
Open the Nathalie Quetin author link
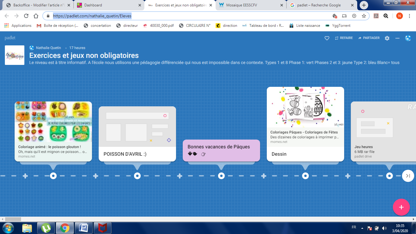(x=48, y=48)
